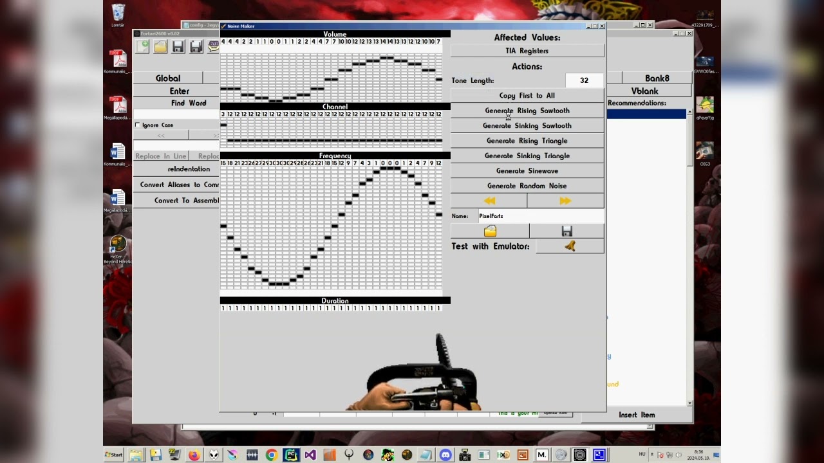Screen dimensions: 824x463
Task: Click the Find Word input field
Action: pos(176,114)
